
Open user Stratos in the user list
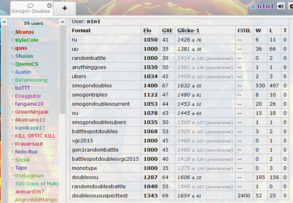click(24, 32)
